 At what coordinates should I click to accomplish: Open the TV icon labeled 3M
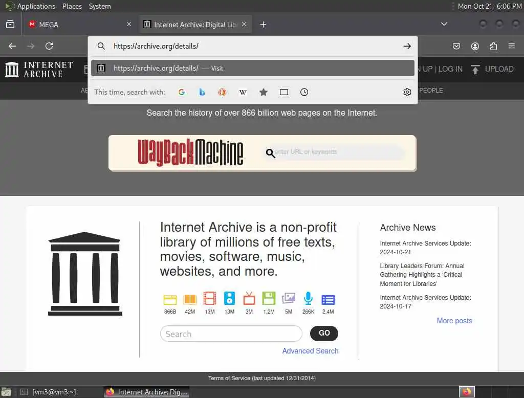click(x=249, y=298)
